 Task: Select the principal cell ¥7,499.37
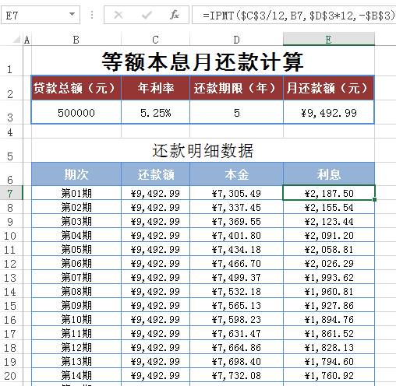coord(236,277)
